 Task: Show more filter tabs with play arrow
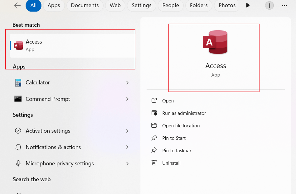coord(248,6)
